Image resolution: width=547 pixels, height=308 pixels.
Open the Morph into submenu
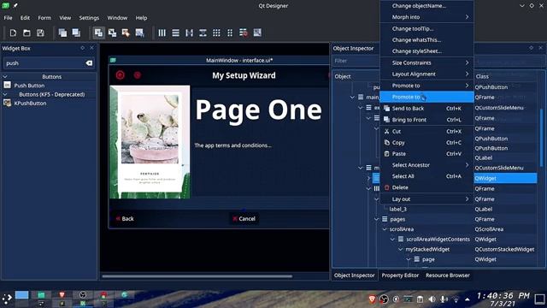click(x=426, y=17)
